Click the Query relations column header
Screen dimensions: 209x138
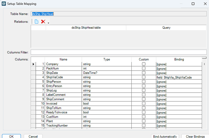(166, 28)
